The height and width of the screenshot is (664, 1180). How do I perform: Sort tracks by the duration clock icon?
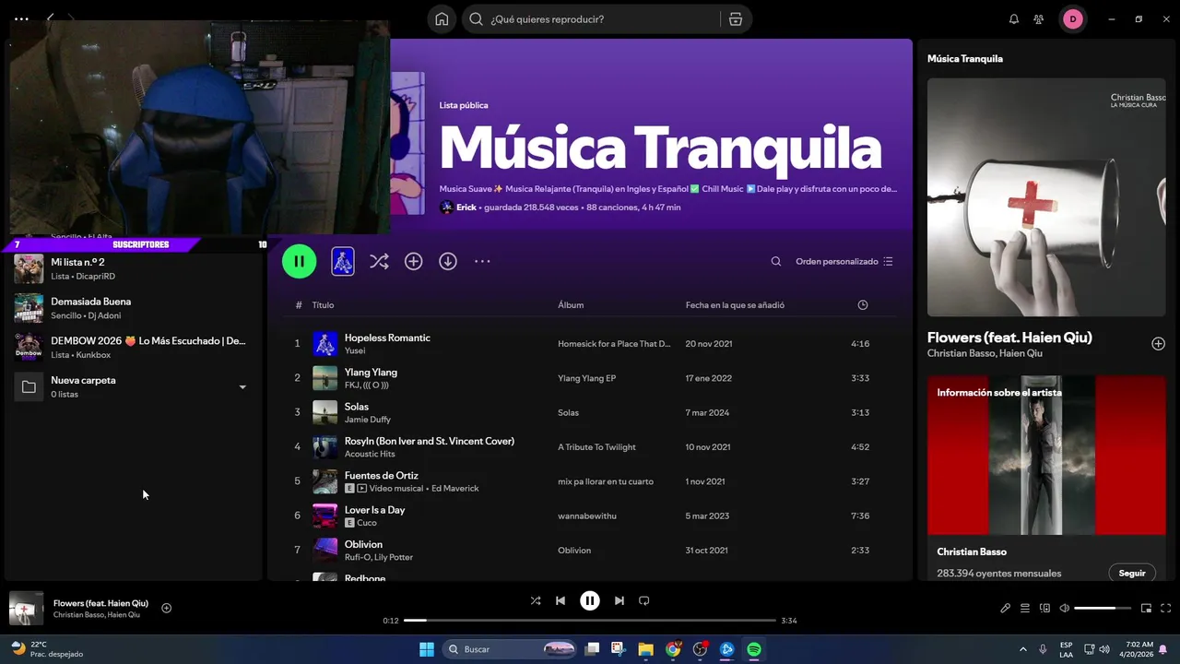coord(863,305)
